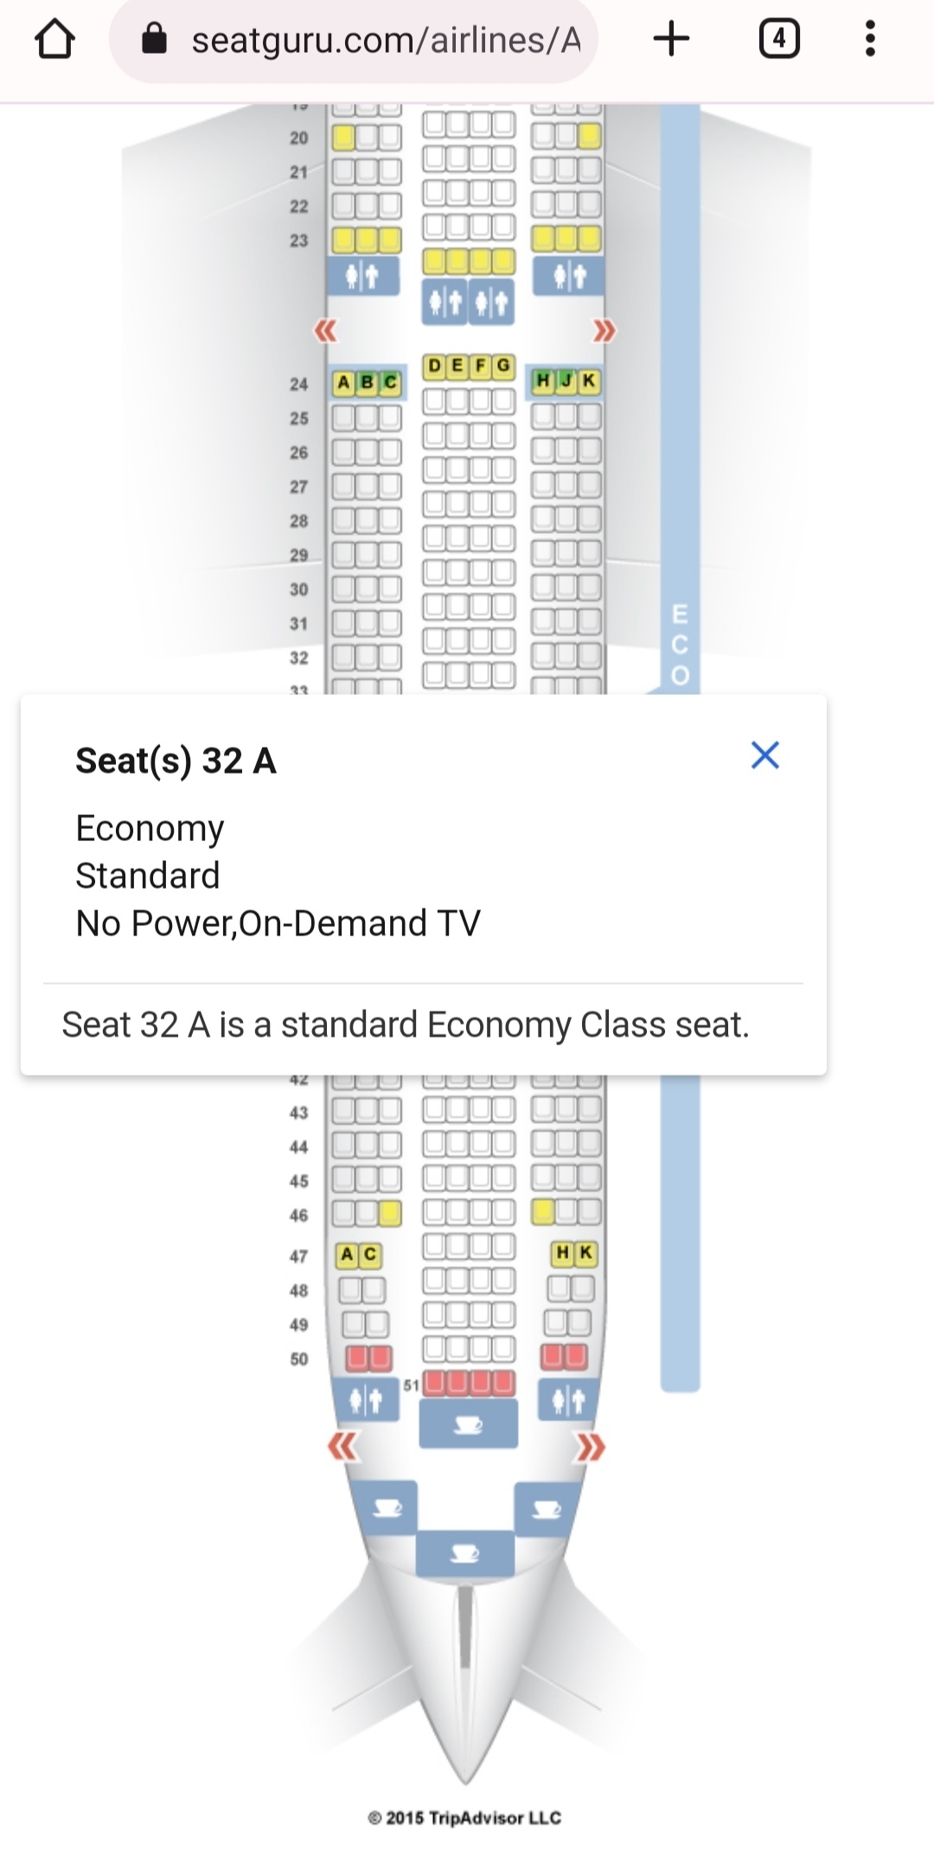934x1850 pixels.
Task: Select the left lavatory icon below row 23
Action: (363, 276)
